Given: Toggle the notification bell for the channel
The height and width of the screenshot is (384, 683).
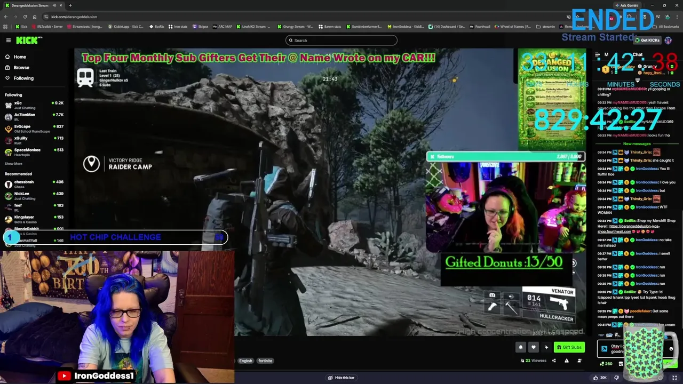Looking at the screenshot, I should click(521, 347).
